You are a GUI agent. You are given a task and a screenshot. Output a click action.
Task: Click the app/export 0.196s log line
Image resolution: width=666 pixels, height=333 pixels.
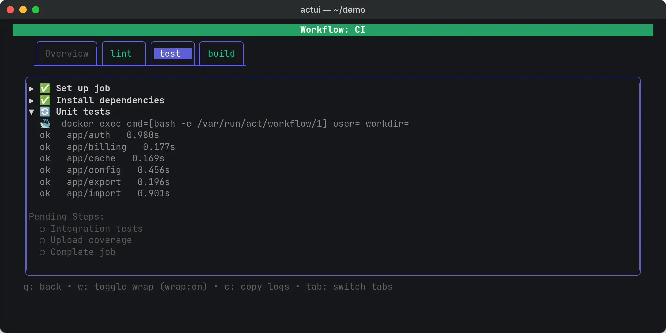pyautogui.click(x=105, y=182)
